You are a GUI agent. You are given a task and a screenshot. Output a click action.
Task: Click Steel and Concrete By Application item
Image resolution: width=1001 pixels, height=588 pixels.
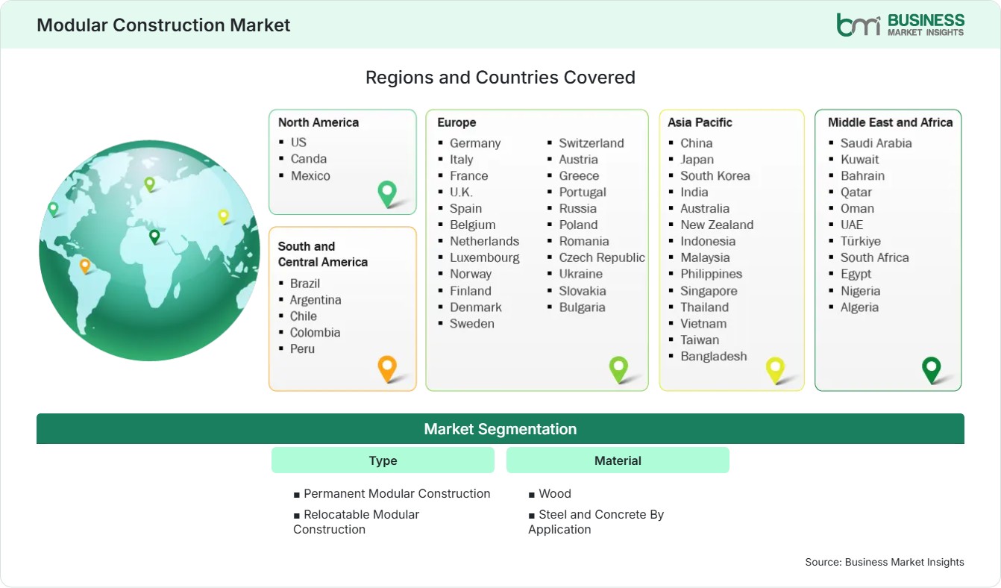596,522
